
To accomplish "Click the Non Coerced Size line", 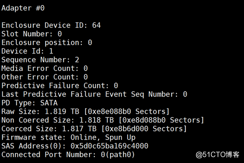I will tap(103, 120).
